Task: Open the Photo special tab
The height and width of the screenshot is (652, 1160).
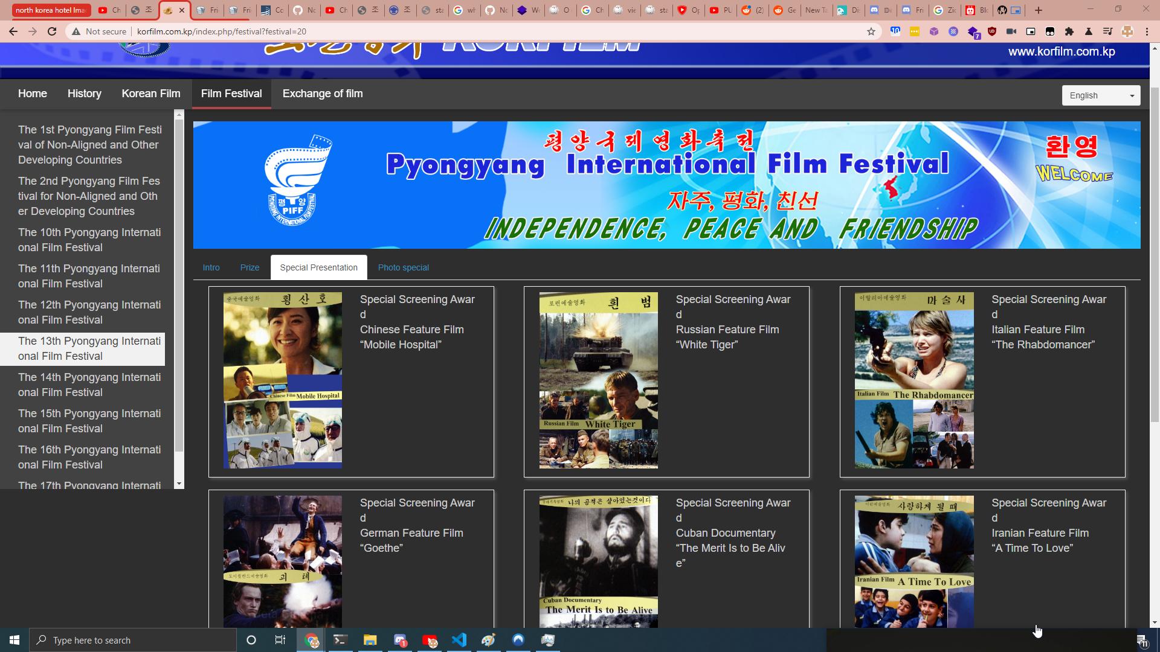Action: 403,267
